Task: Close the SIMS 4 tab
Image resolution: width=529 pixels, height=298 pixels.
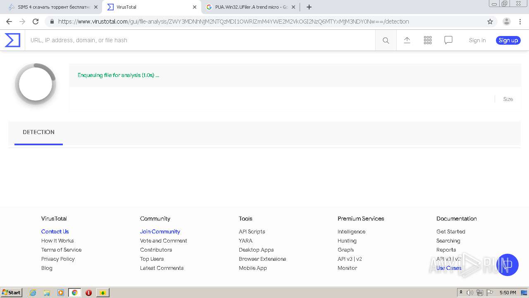Action: click(x=96, y=7)
